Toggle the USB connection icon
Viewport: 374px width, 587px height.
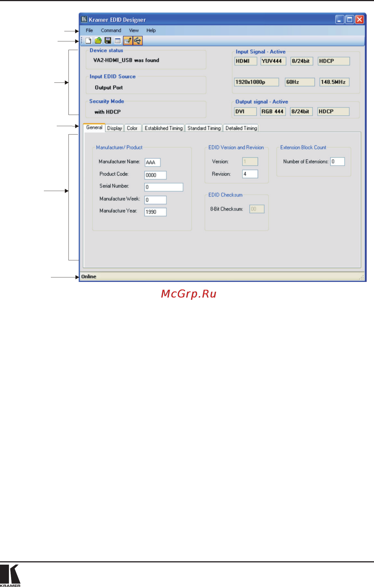(x=138, y=41)
